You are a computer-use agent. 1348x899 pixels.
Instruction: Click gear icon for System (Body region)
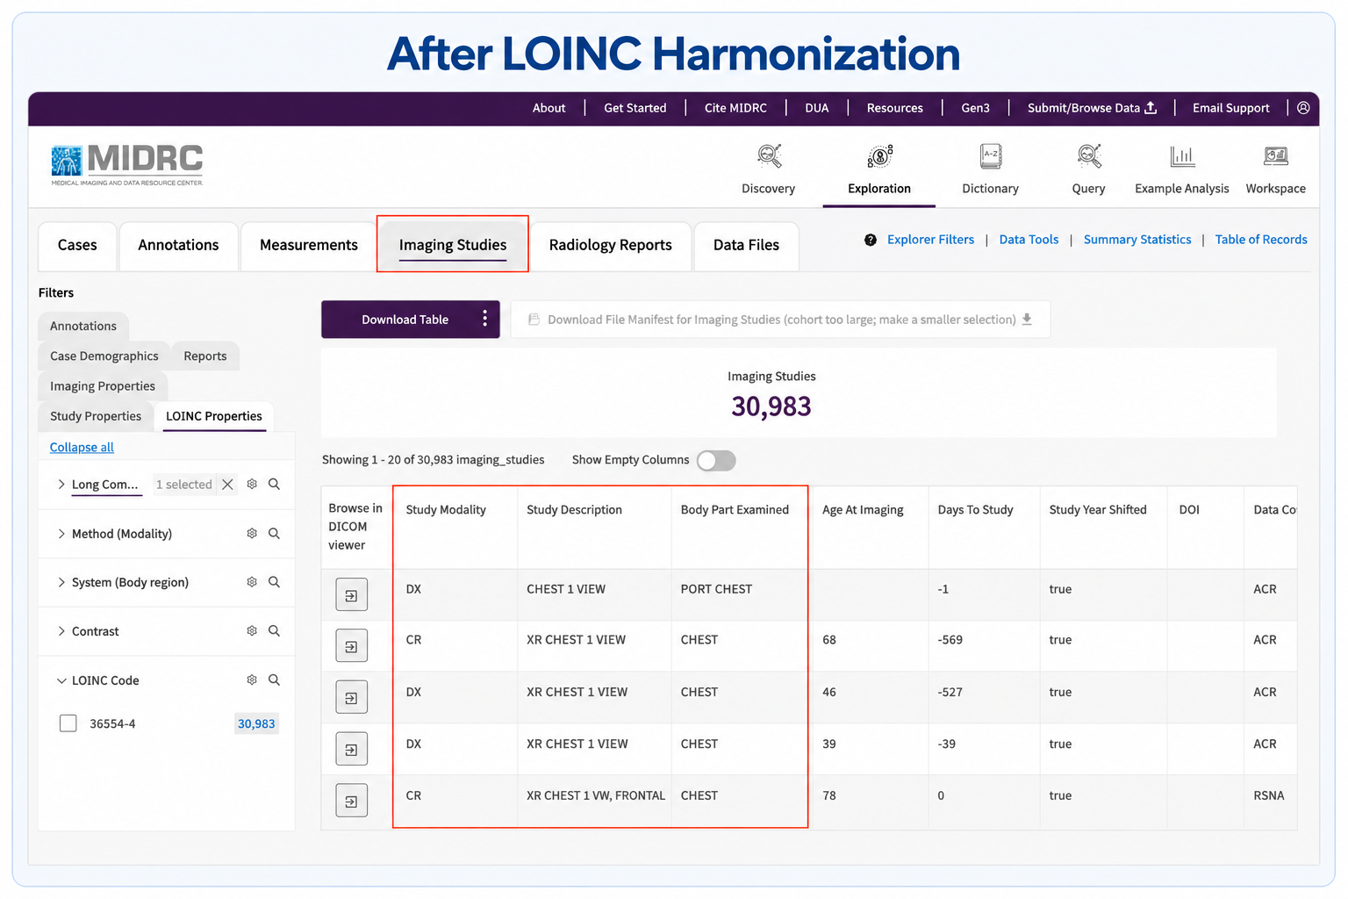252,582
